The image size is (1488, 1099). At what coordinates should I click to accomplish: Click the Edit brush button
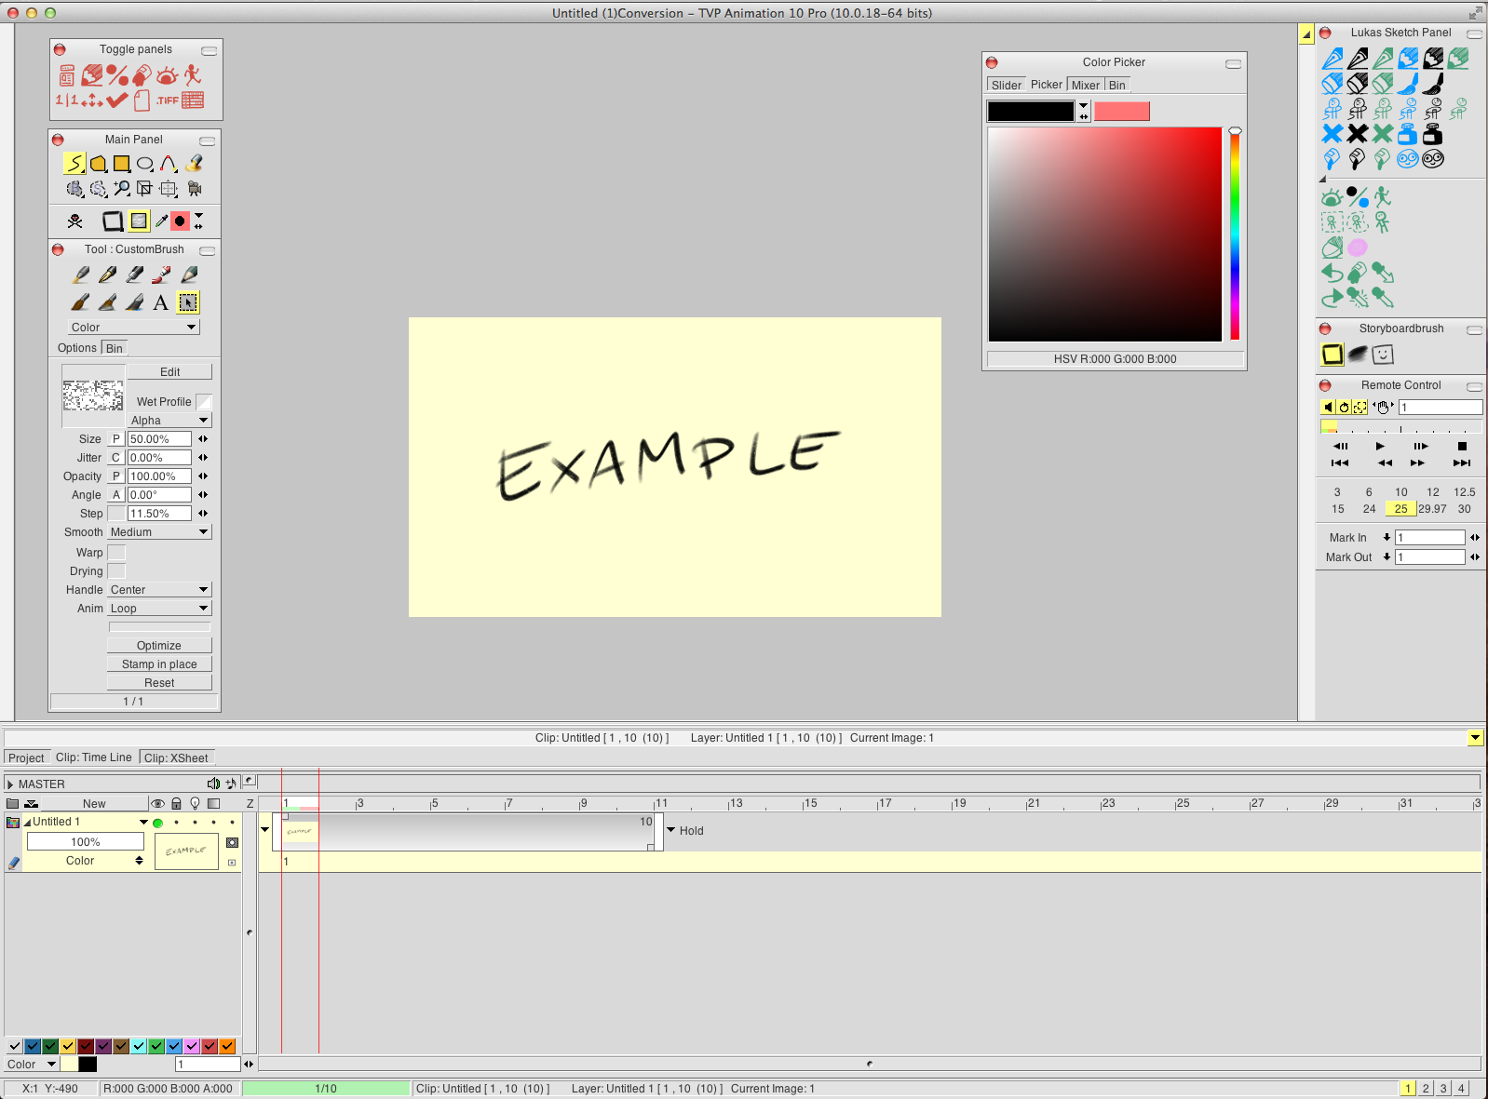click(169, 372)
